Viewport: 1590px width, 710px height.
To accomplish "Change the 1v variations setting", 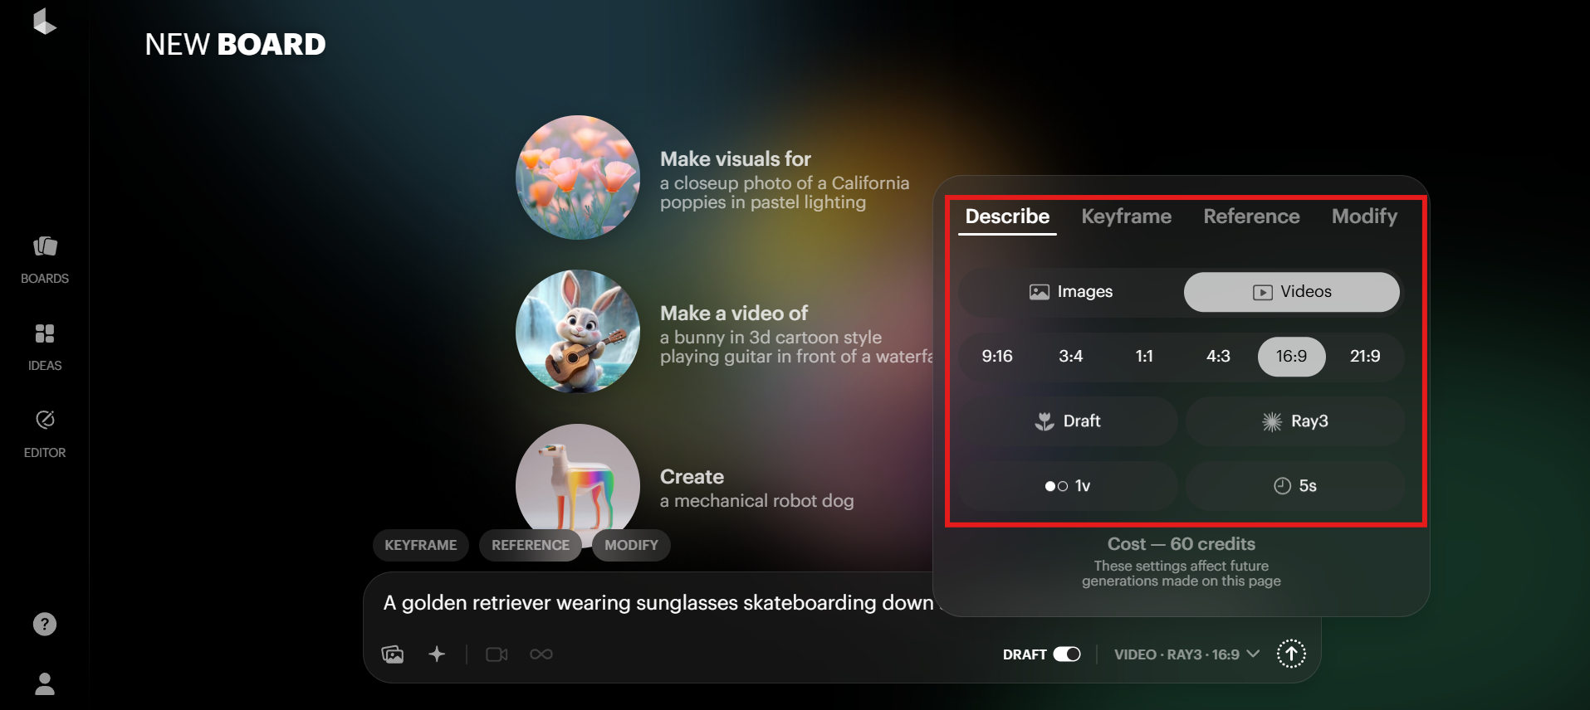I will pos(1068,486).
